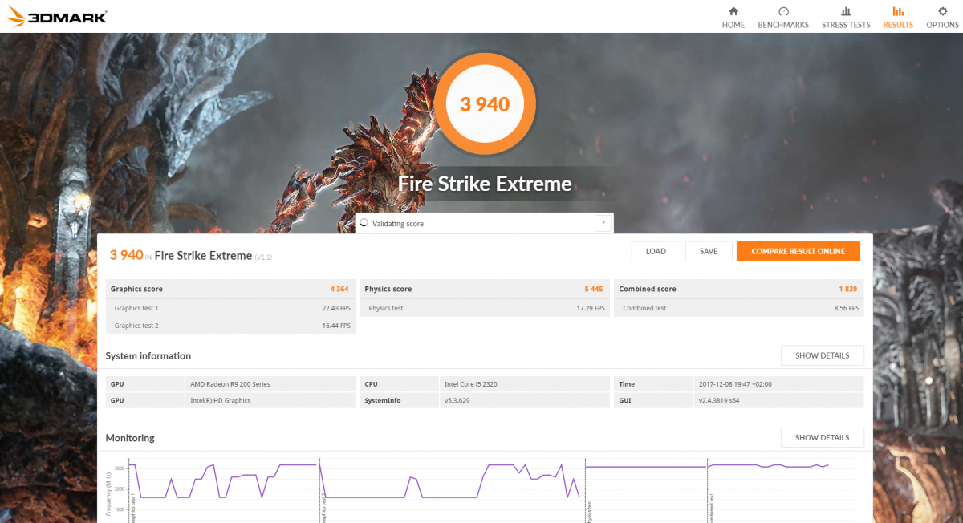Click the time value 2017-12-08 19:47

779,384
